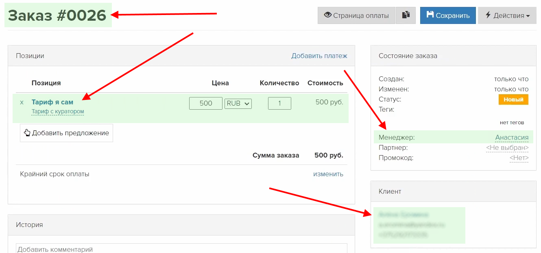Click the quantity field showing 1

(x=279, y=103)
